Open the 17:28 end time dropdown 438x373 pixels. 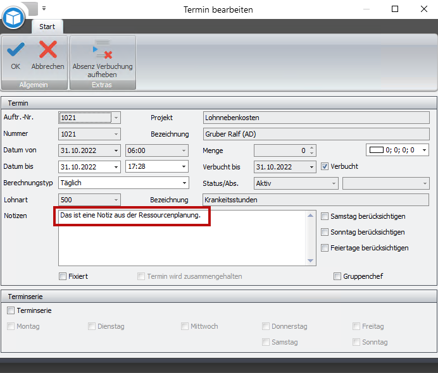tap(184, 166)
